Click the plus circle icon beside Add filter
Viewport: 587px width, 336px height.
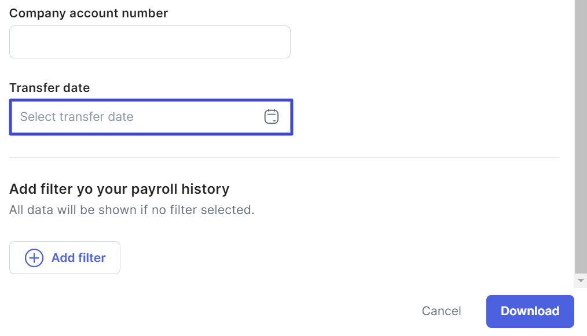click(34, 258)
